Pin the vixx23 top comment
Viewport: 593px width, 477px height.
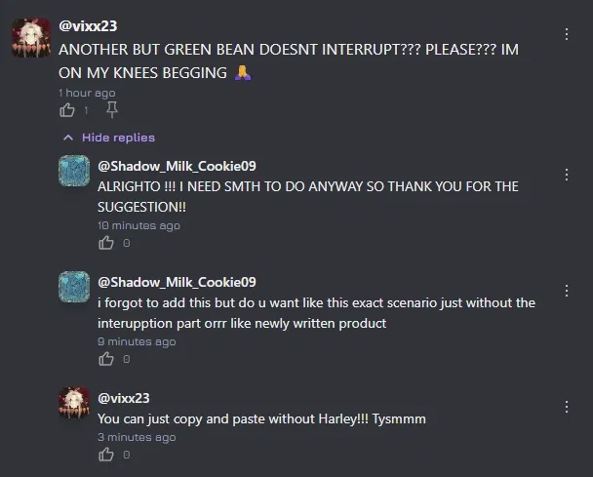pyautogui.click(x=111, y=110)
